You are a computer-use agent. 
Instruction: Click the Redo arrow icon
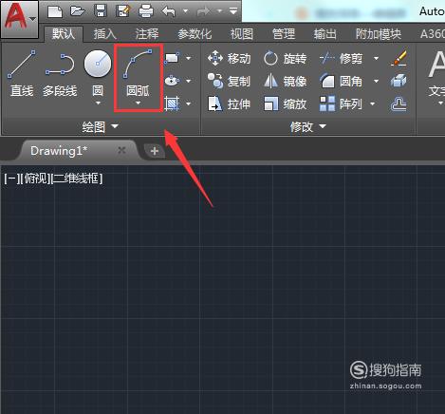(204, 11)
